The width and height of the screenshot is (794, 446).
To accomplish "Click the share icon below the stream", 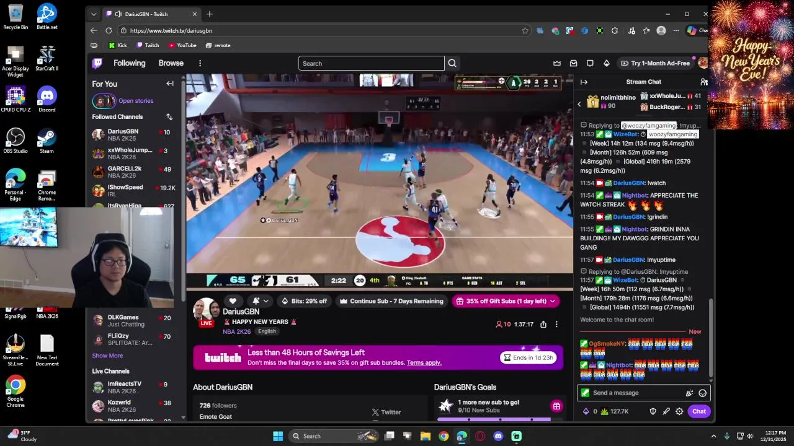I will tap(543, 325).
